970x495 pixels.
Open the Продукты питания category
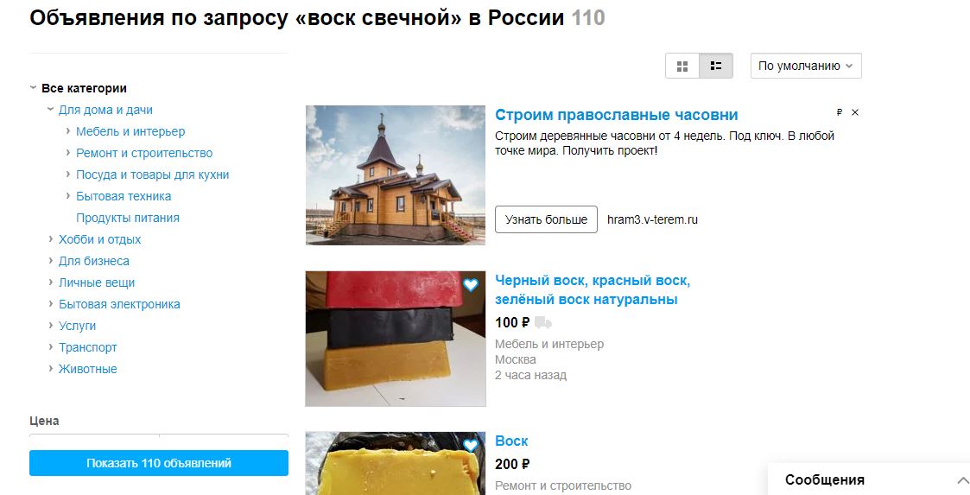pyautogui.click(x=128, y=218)
